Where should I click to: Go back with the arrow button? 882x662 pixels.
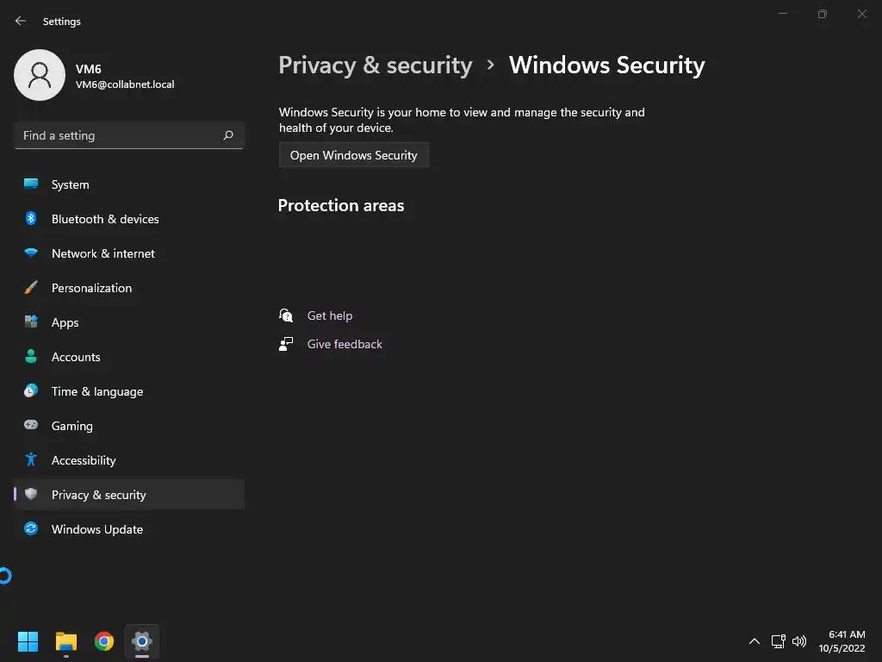pyautogui.click(x=21, y=21)
